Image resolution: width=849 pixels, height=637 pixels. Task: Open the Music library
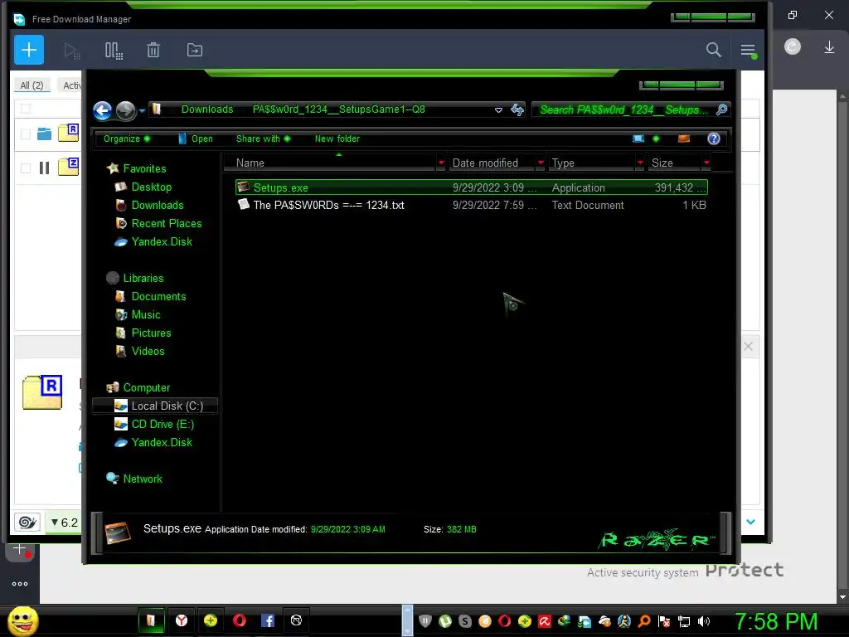click(146, 314)
